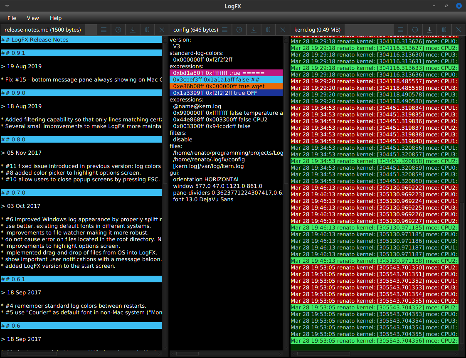This screenshot has width=466, height=358.
Task: Open go-to-time clock in release-notes.md pane
Action: 118,30
